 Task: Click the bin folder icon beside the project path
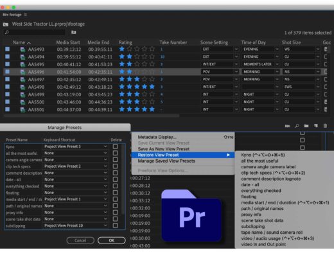(x=6, y=24)
